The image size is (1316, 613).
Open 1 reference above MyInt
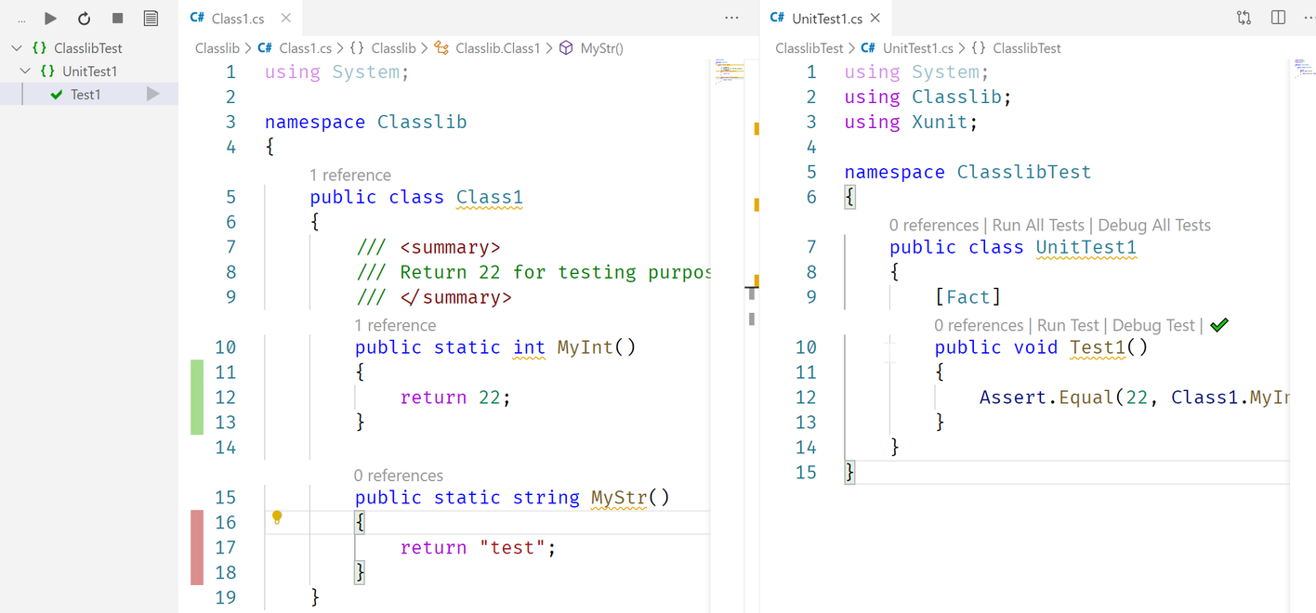click(x=395, y=325)
